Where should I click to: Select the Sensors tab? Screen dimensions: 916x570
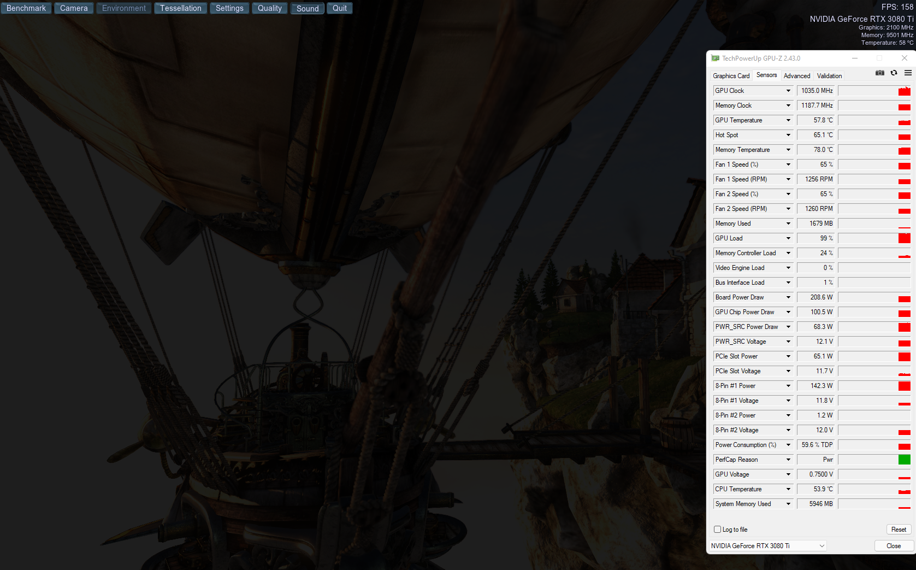point(766,75)
